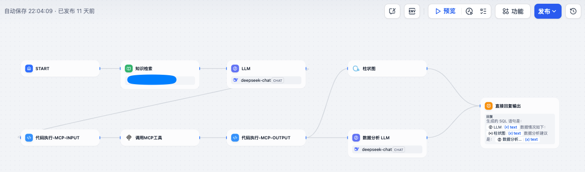Click 柱状图 node output connector handle
Image resolution: width=585 pixels, height=172 pixels.
pyautogui.click(x=427, y=68)
